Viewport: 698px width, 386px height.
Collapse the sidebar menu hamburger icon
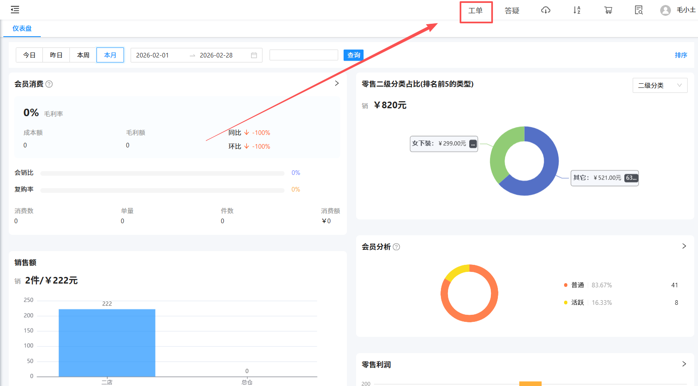point(15,10)
